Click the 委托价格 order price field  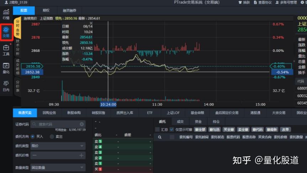click(58, 155)
